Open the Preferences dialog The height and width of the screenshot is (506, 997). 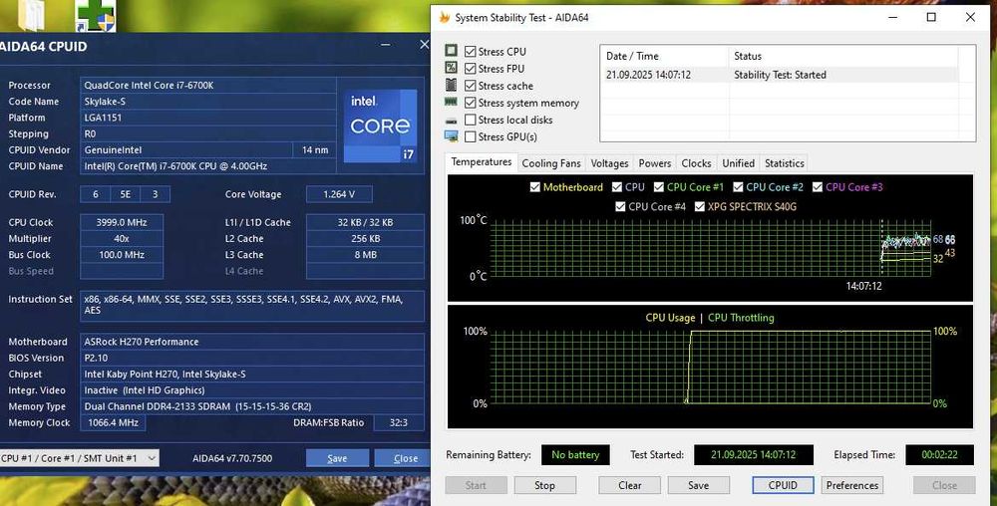tap(852, 485)
